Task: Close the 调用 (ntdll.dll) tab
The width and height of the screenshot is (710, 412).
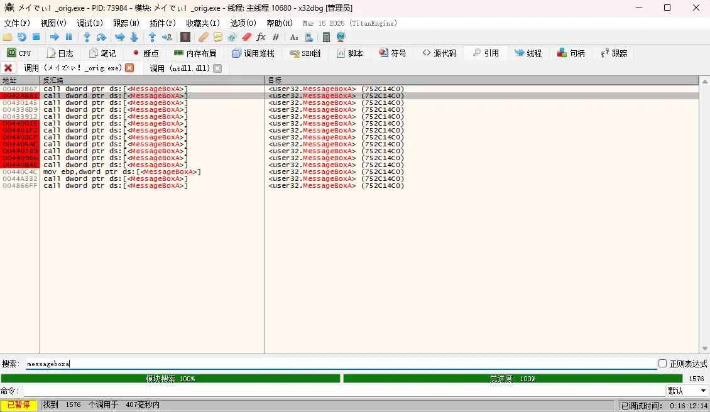Action: pos(217,68)
